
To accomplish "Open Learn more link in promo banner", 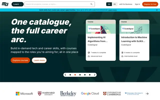I will [x=112, y=10].
